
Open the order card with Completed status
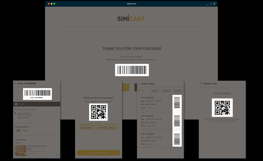pyautogui.click(x=160, y=121)
